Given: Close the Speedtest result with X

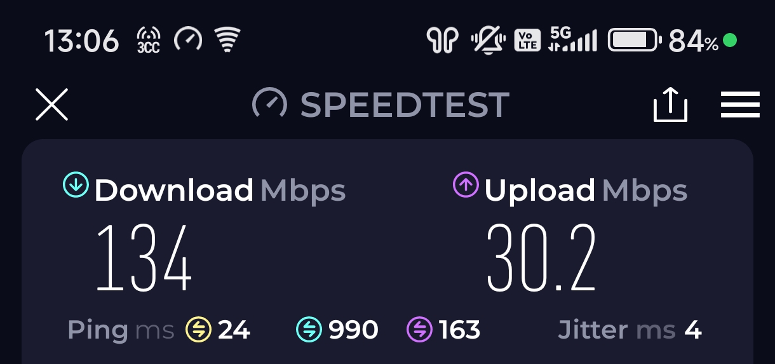Looking at the screenshot, I should coord(51,104).
